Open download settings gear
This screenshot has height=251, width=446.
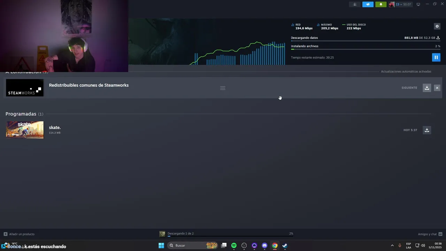437,26
